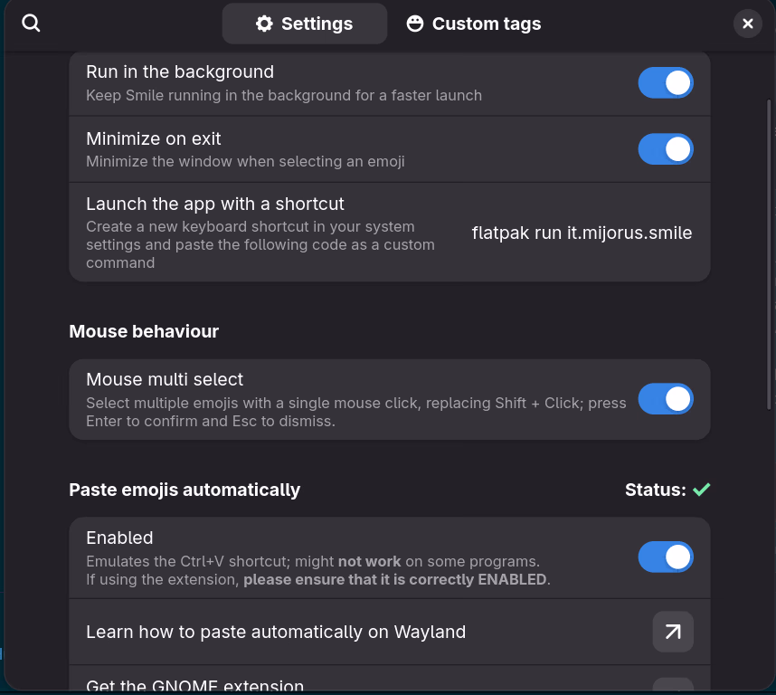Image resolution: width=776 pixels, height=695 pixels.
Task: Select the flatpak run it.mijorus.smile command text
Action: pyautogui.click(x=582, y=233)
